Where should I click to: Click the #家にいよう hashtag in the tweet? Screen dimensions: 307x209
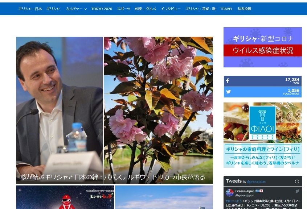[x=233, y=200]
